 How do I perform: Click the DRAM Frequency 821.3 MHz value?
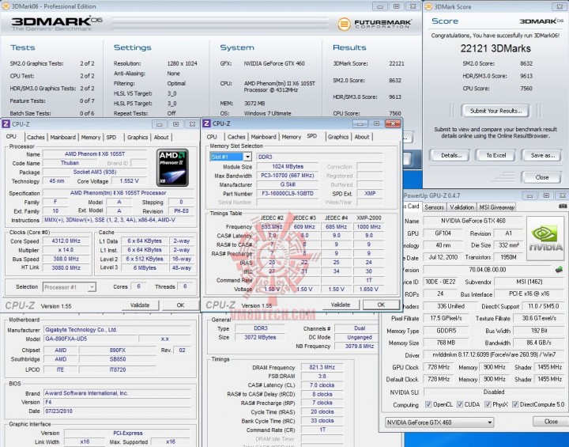point(322,367)
